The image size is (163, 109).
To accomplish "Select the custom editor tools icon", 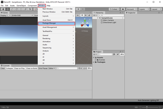I will click(30, 9).
